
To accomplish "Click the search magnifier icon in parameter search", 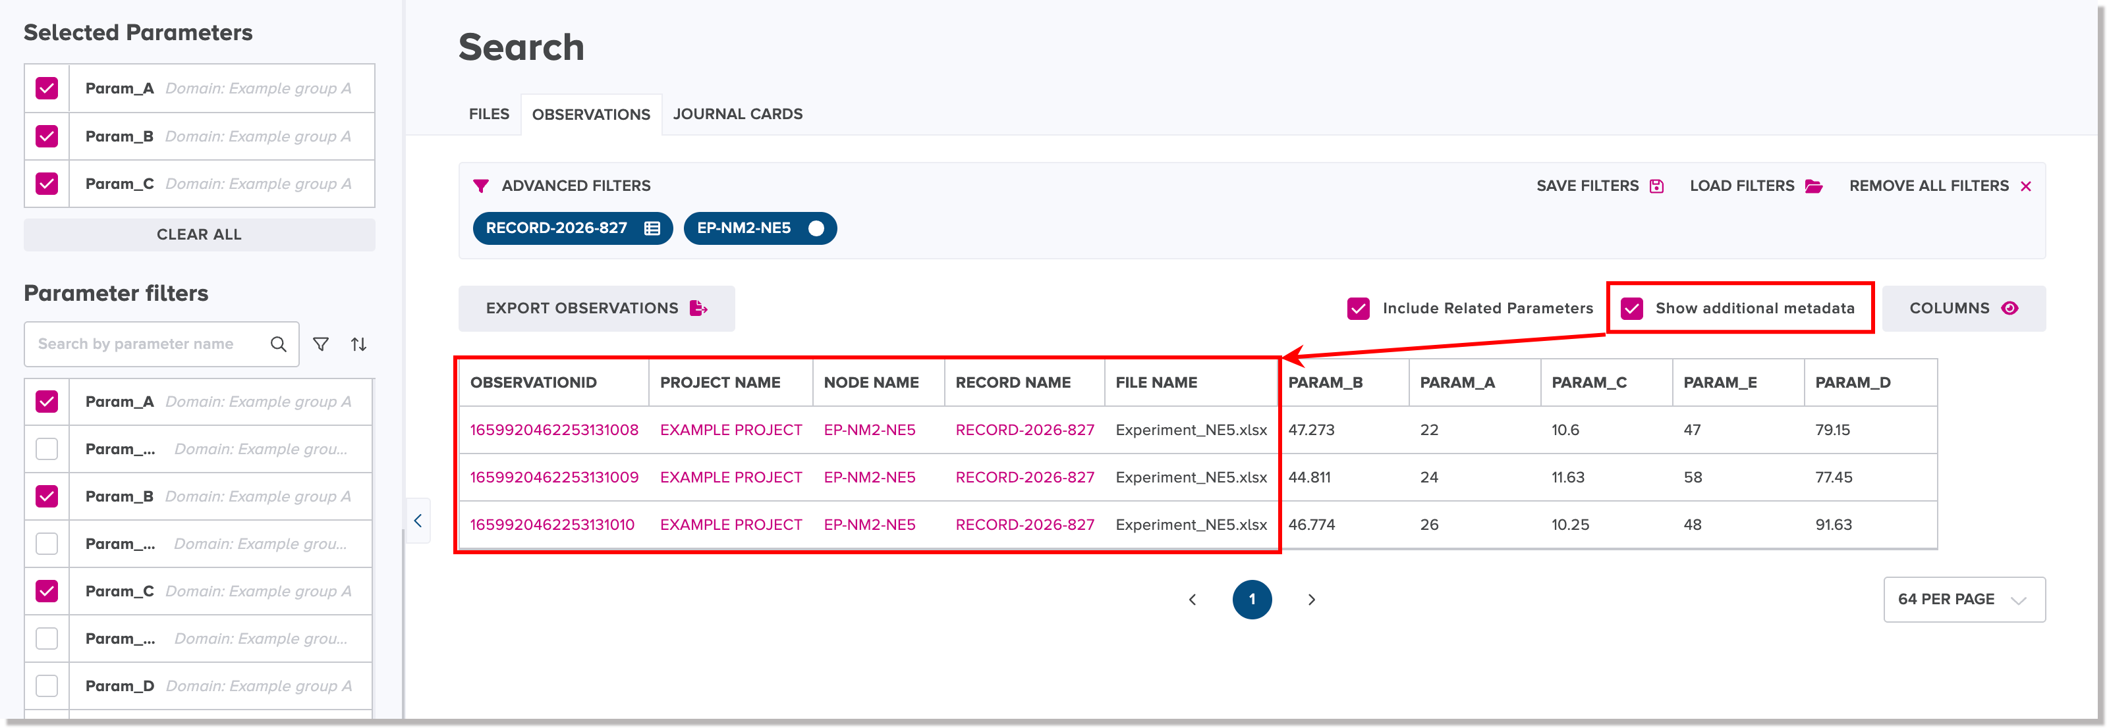I will point(278,344).
